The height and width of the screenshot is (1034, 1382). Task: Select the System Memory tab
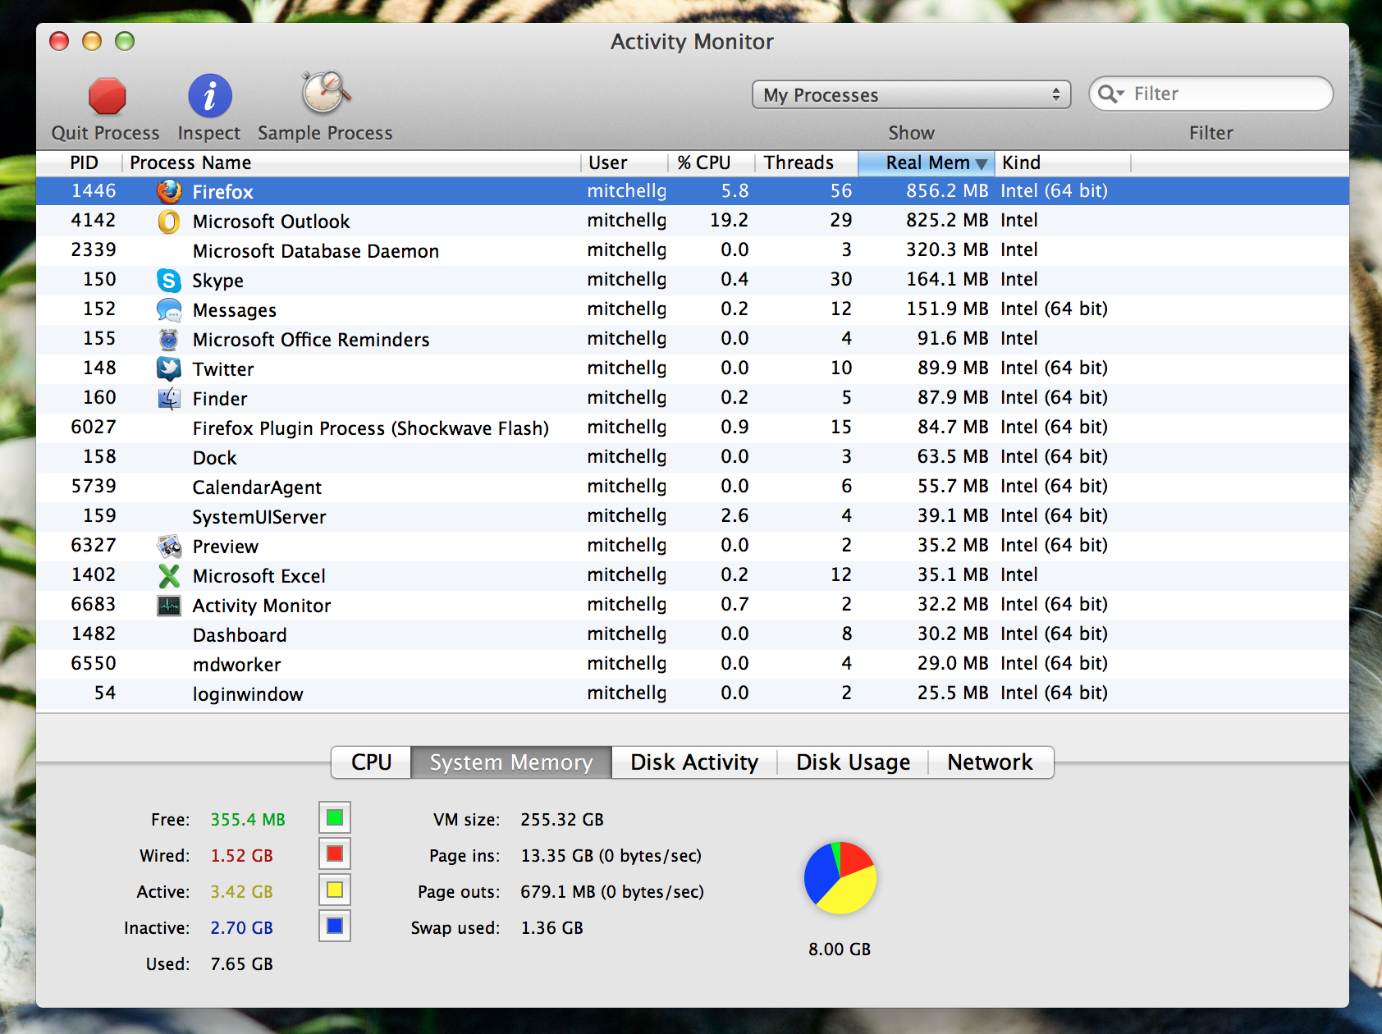pyautogui.click(x=511, y=762)
